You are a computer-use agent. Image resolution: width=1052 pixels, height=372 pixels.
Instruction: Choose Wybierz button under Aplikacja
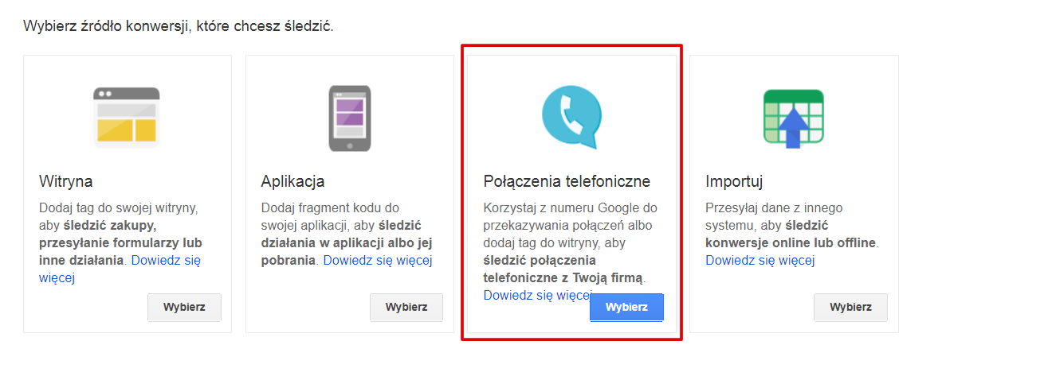pos(406,308)
